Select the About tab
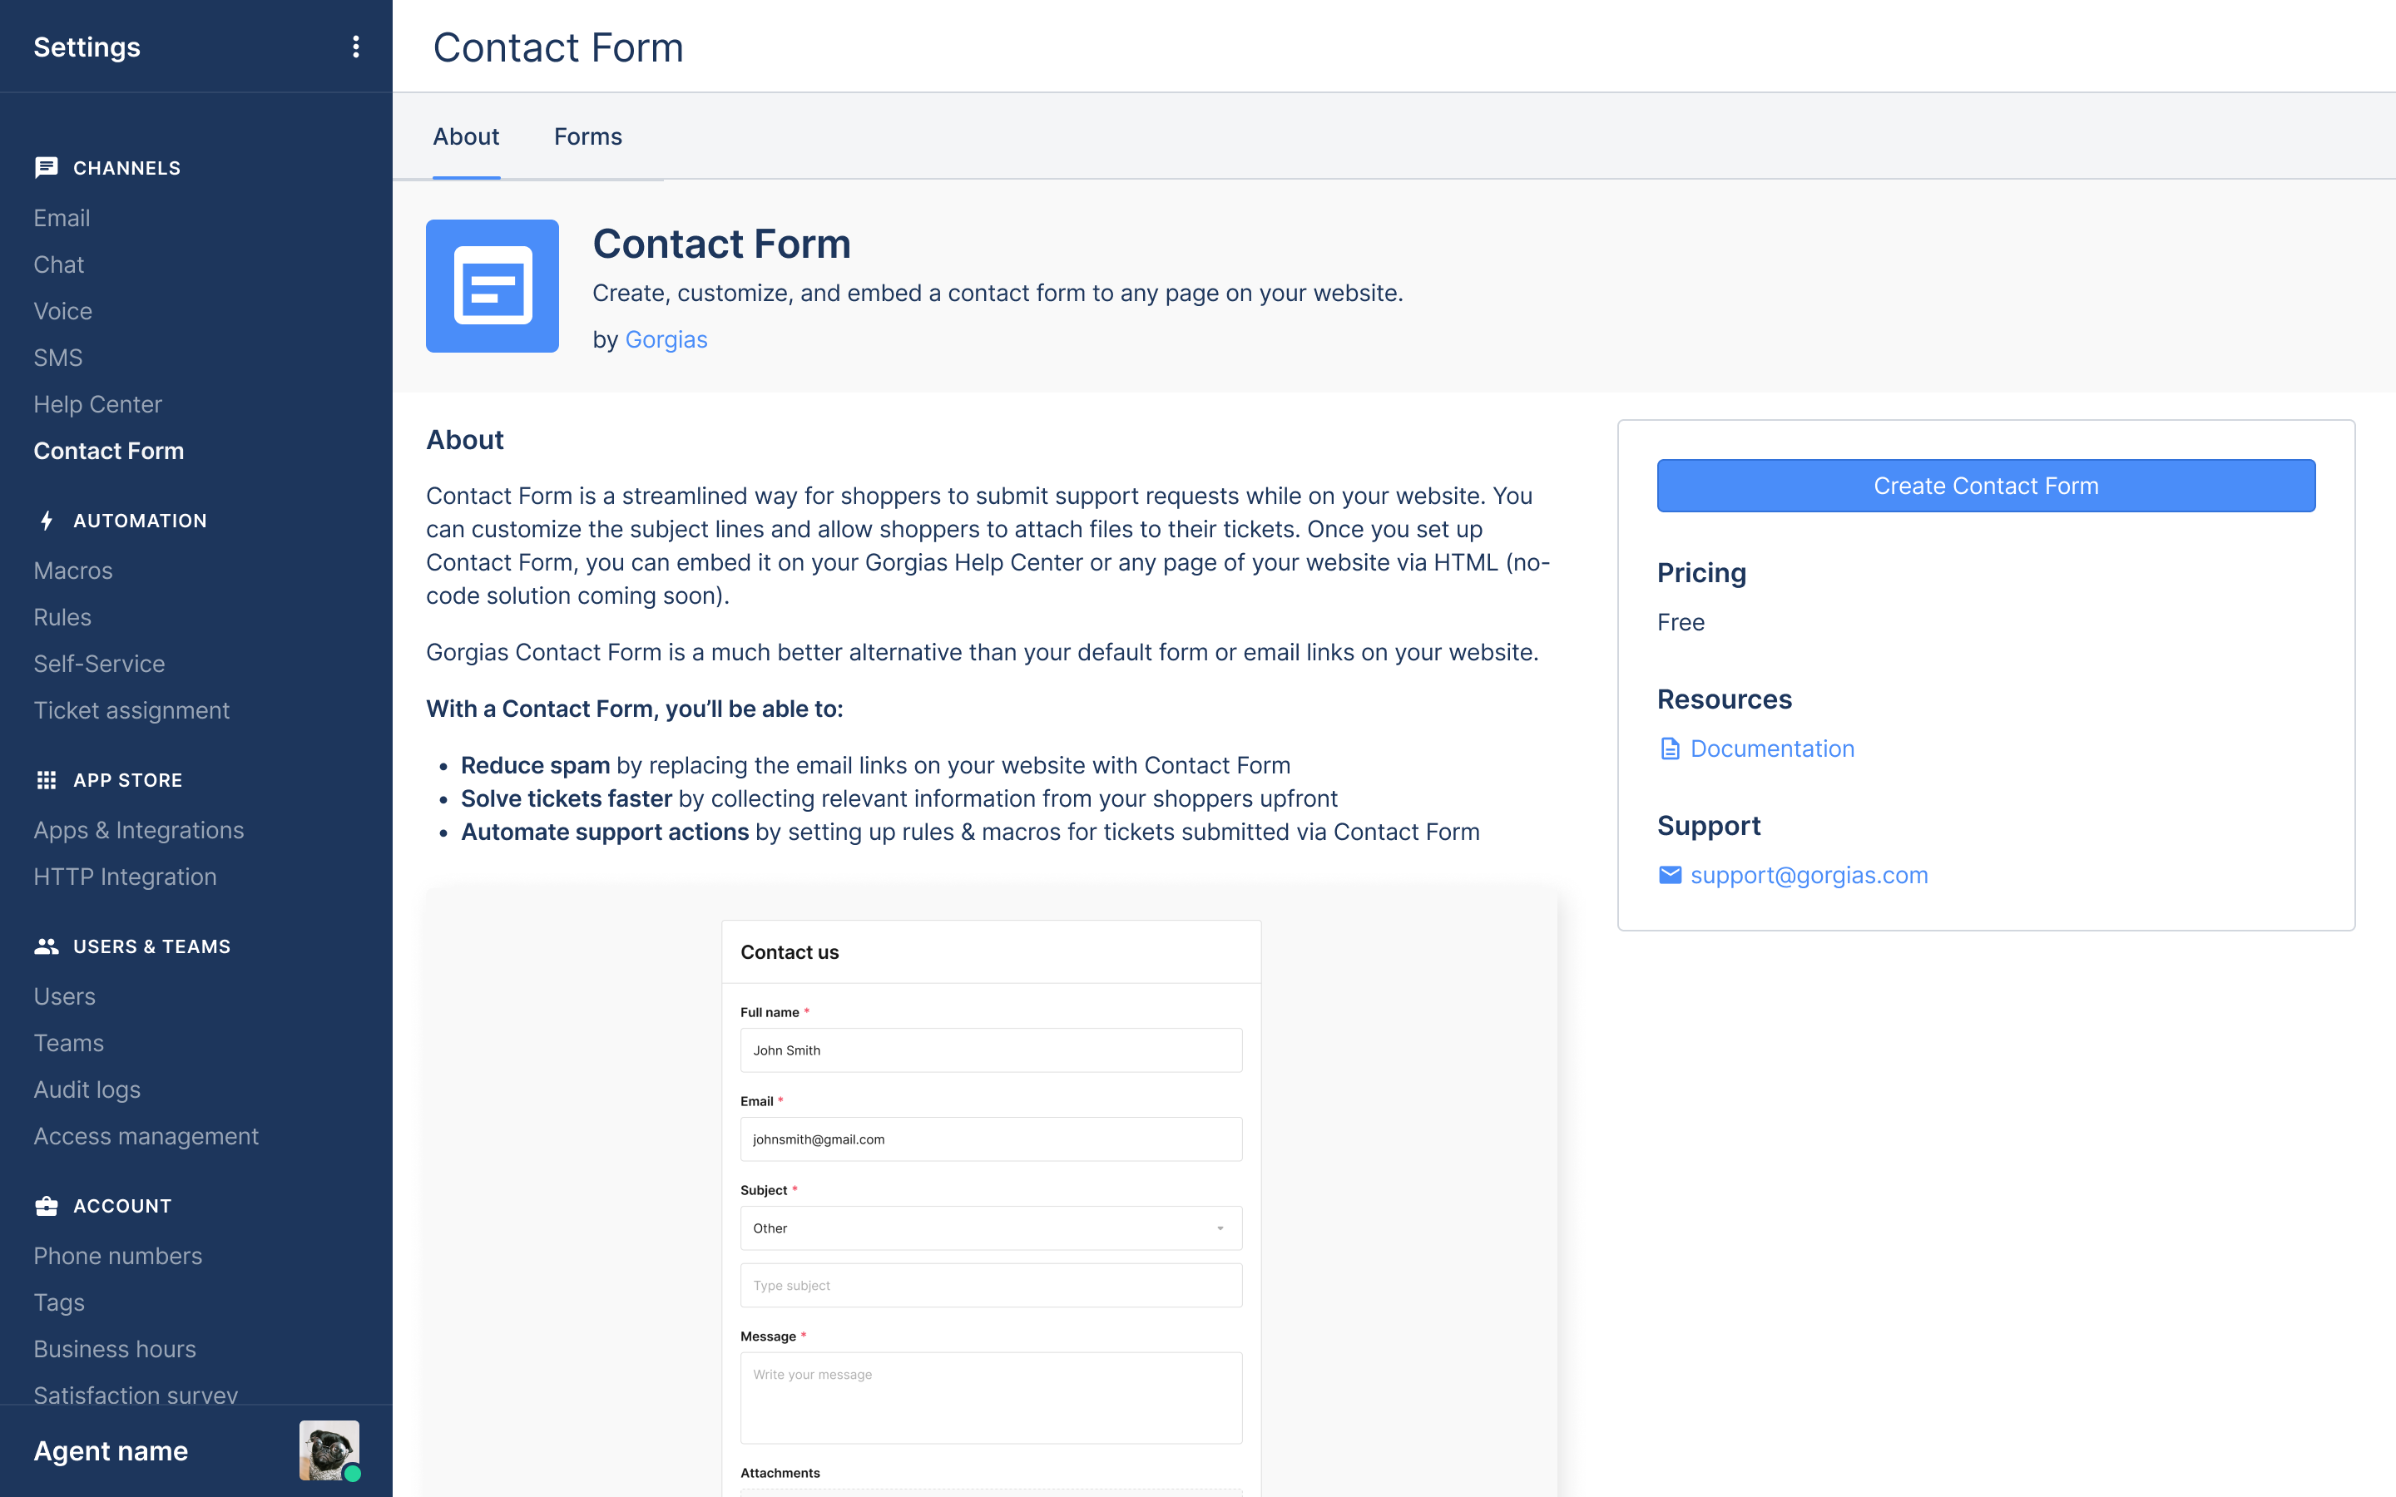2396x1497 pixels. (x=465, y=136)
